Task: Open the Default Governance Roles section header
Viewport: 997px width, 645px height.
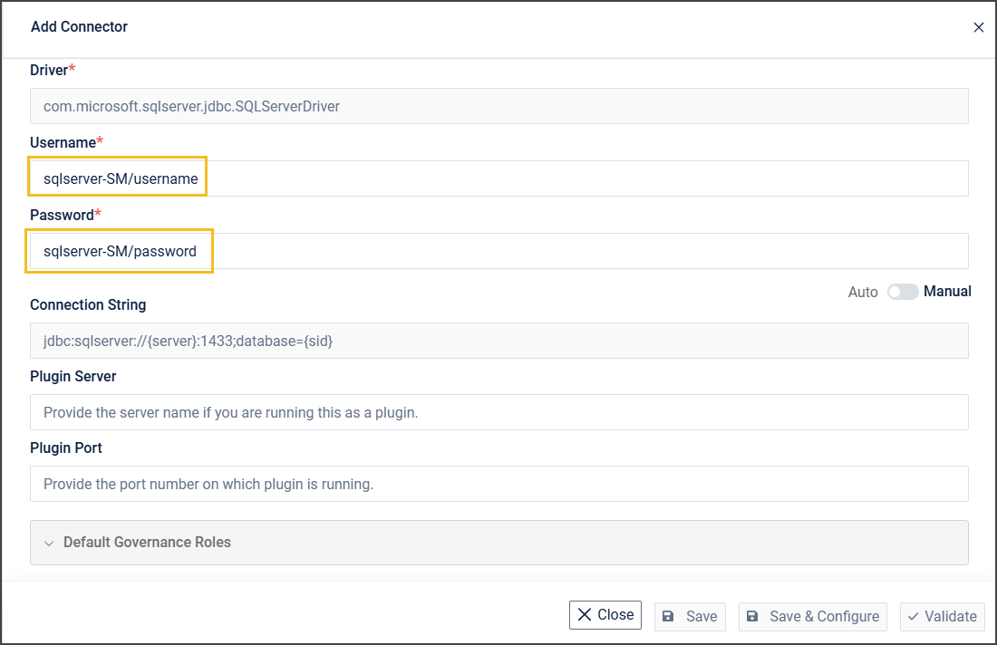Action: click(498, 543)
